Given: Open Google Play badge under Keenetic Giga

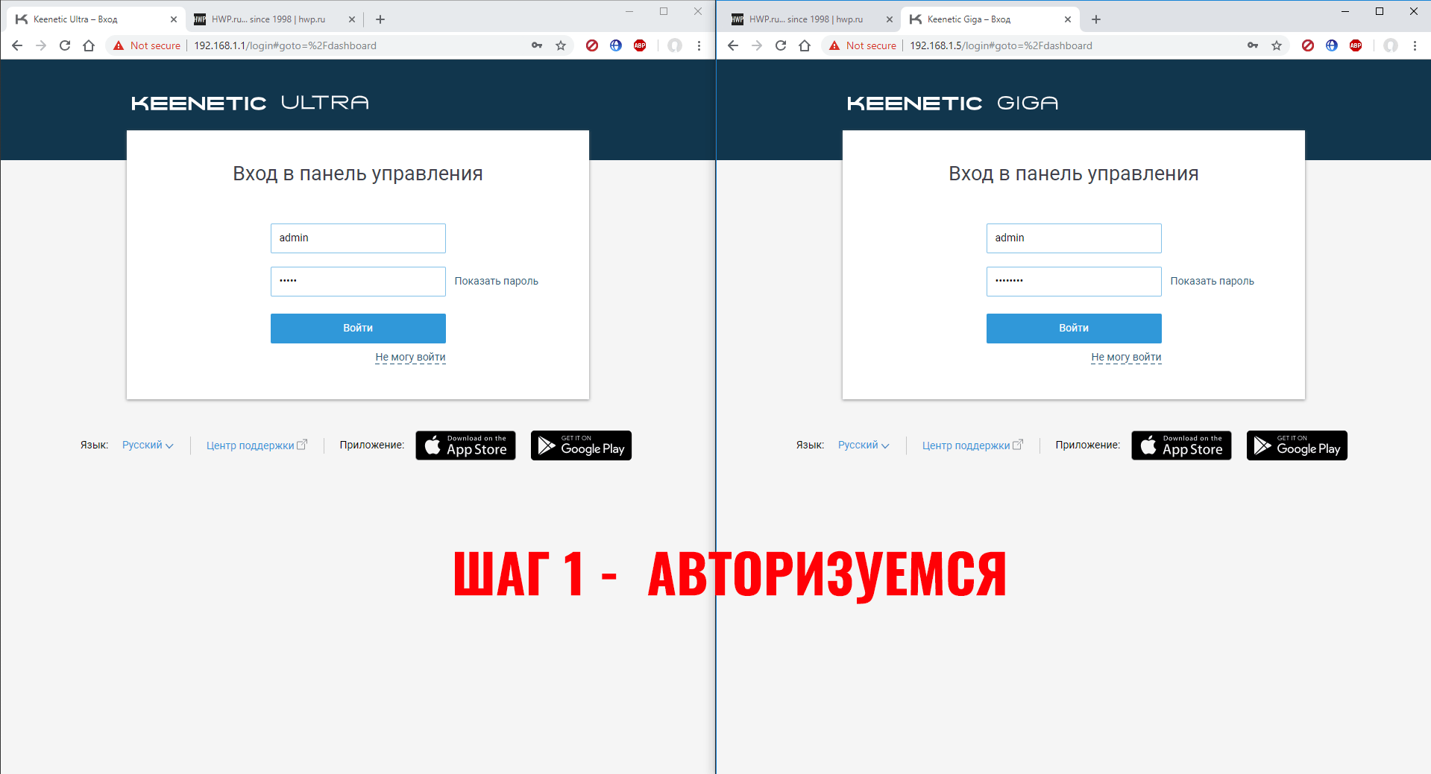Looking at the screenshot, I should (x=1297, y=445).
